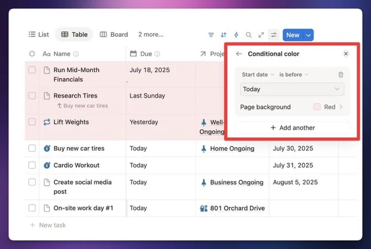The width and height of the screenshot is (371, 249).
Task: Open automations lightning bolt icon
Action: click(236, 35)
